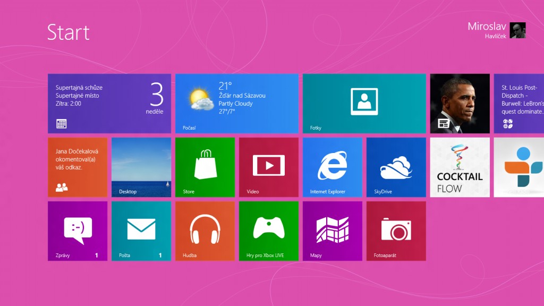Screen dimensions: 544x306
Task: Open the Fotky photos tile
Action: pos(364,104)
